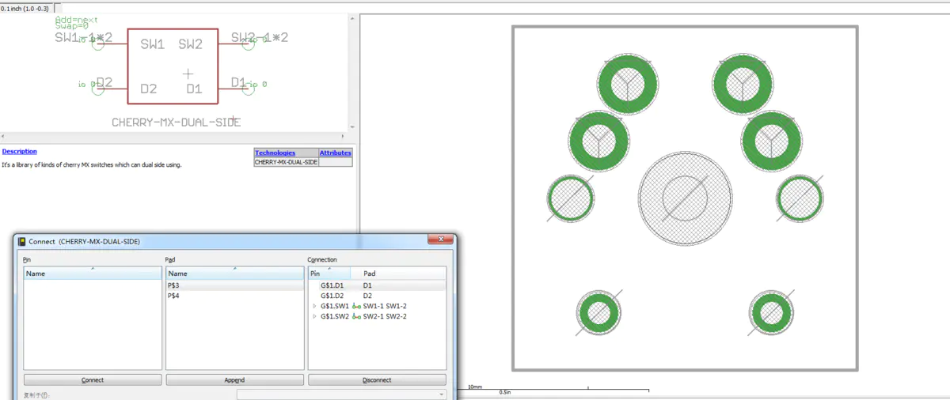Screen dimensions: 950x400
Task: Click the CHERRY-MX-DUAL-SIDE symbol name text
Action: (x=176, y=123)
